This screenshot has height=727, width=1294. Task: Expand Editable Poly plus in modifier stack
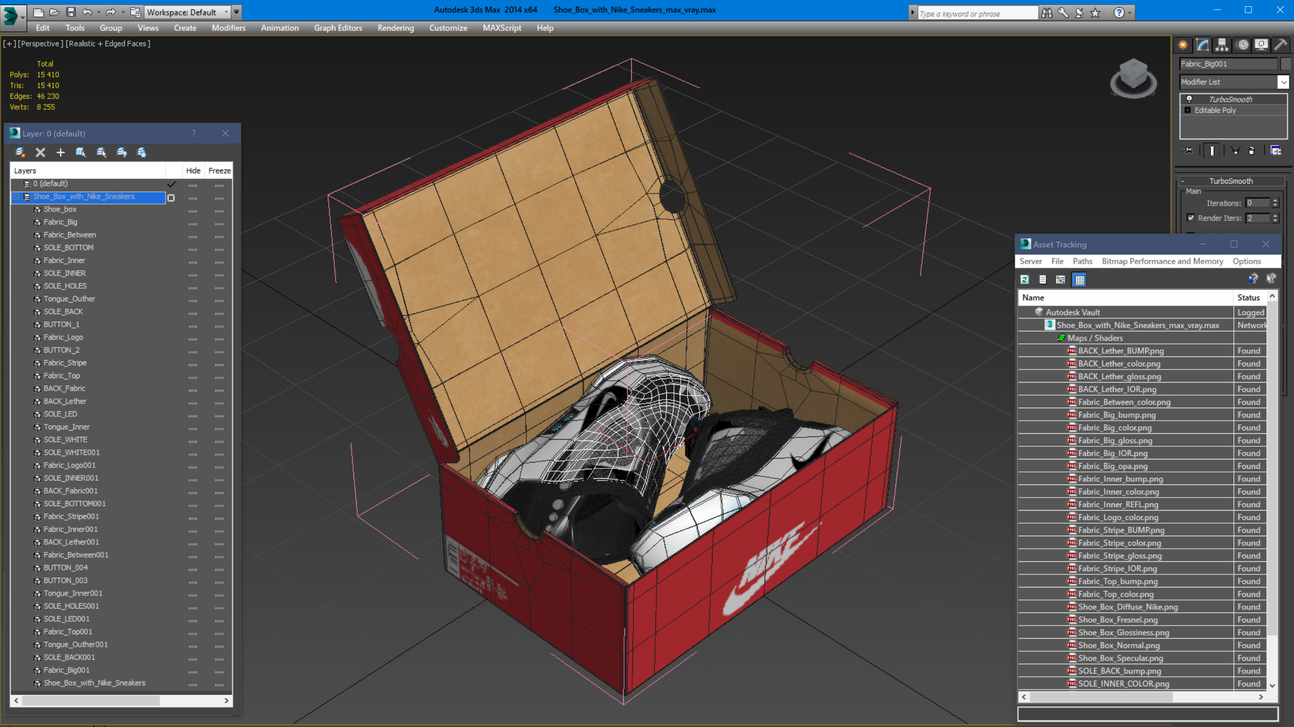(x=1188, y=110)
